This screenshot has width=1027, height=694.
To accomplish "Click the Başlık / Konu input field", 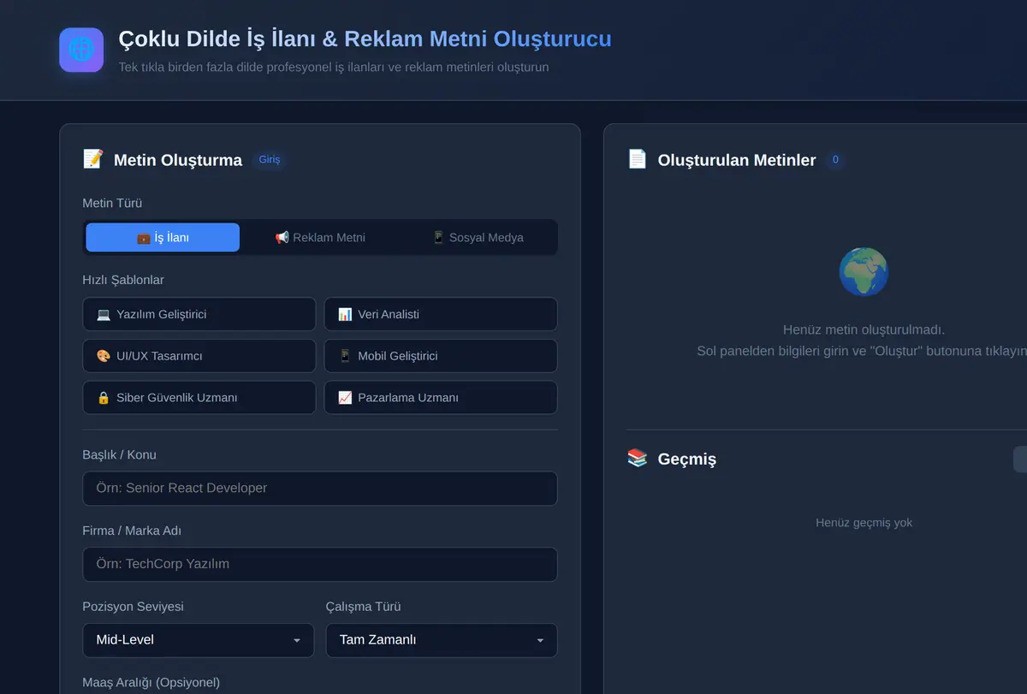I will [x=320, y=489].
